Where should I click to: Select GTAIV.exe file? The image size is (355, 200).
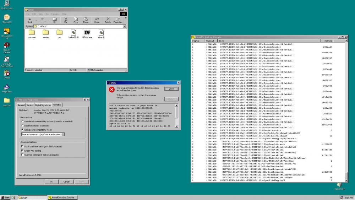point(87,34)
